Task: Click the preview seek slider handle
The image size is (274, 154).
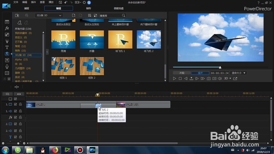Action: click(220, 67)
